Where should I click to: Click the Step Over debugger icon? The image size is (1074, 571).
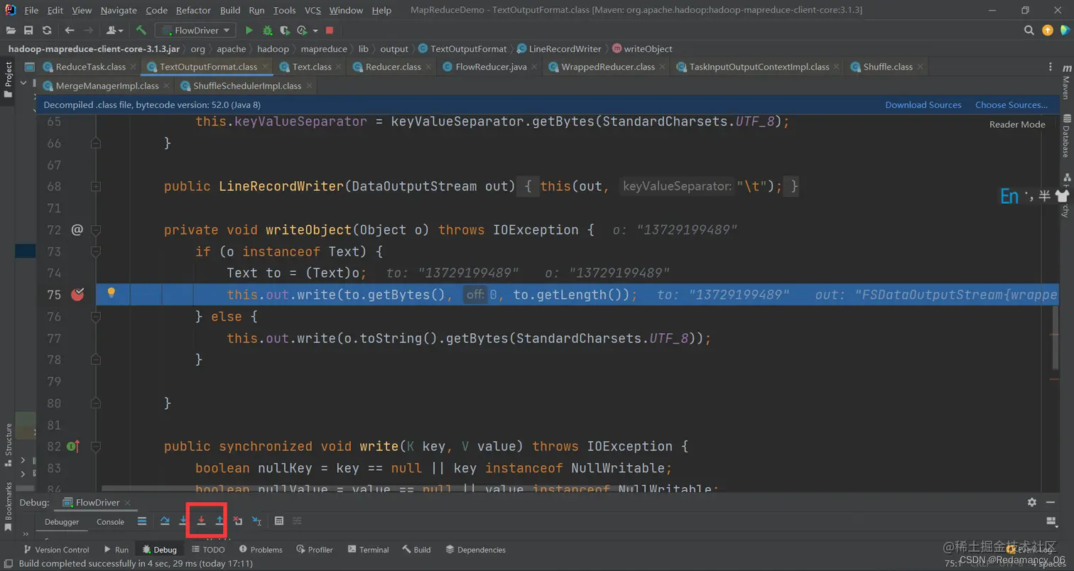tap(165, 521)
